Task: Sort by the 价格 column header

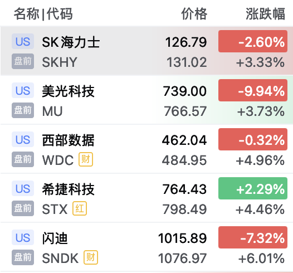Action: (194, 14)
